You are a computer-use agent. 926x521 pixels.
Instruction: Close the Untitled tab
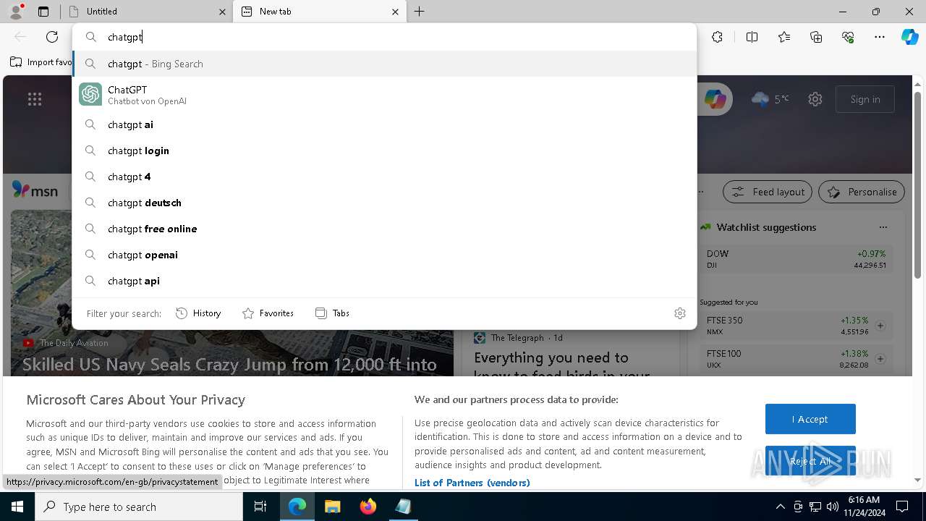(222, 12)
